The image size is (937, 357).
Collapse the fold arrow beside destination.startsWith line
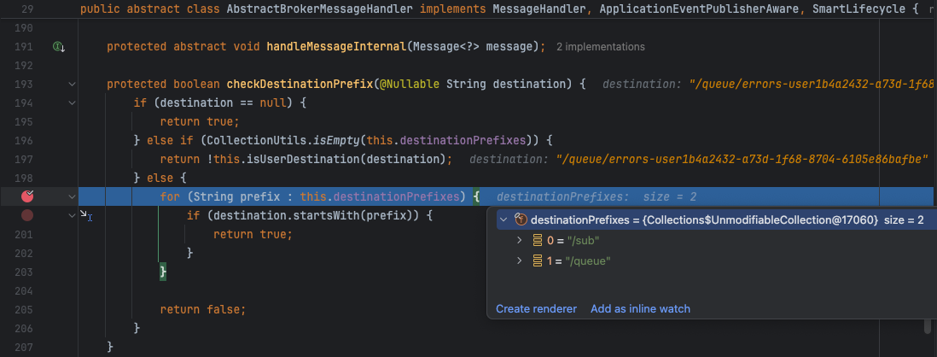click(x=73, y=215)
